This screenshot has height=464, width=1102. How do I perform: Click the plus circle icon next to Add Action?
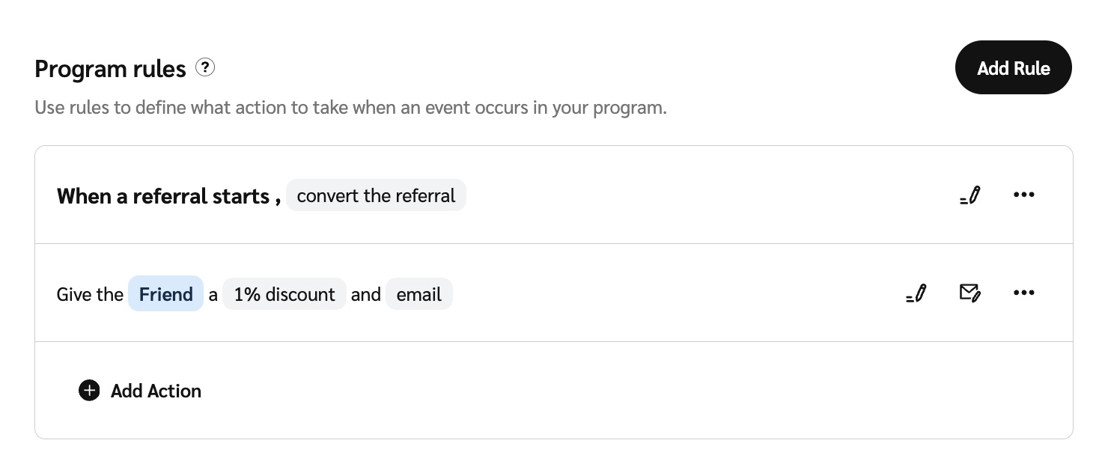click(x=89, y=391)
